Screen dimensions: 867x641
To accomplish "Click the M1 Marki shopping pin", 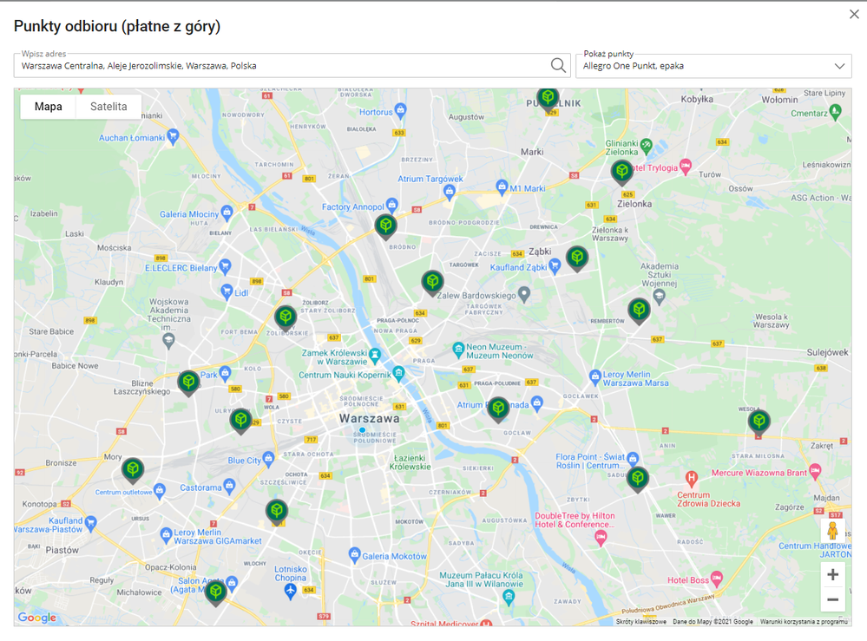I will [x=502, y=186].
